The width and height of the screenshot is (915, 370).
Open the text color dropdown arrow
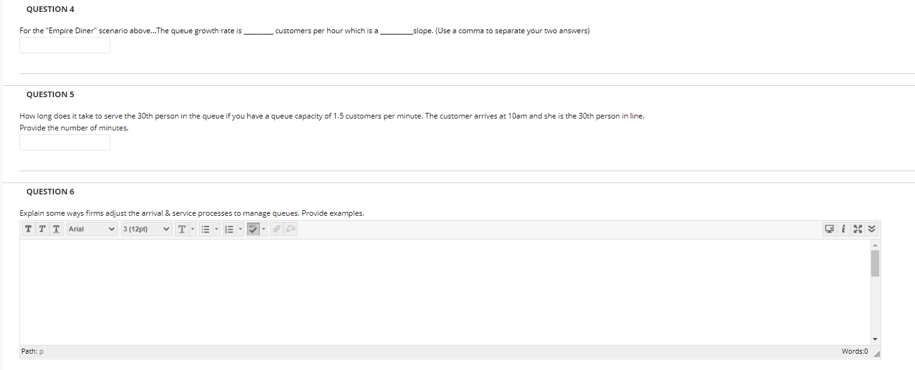(x=192, y=229)
